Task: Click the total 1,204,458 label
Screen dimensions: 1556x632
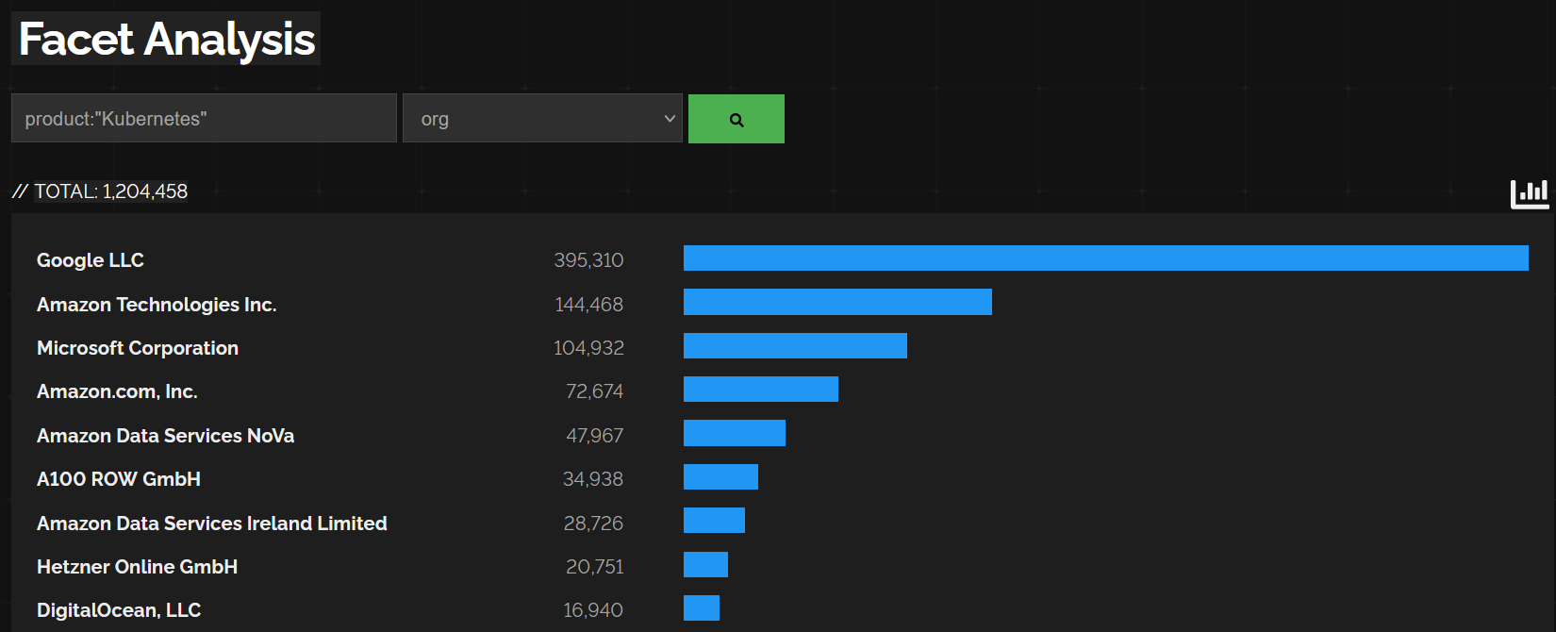Action: [110, 191]
